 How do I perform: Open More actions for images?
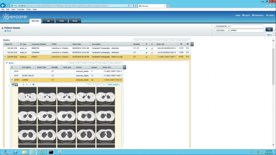pos(114,84)
